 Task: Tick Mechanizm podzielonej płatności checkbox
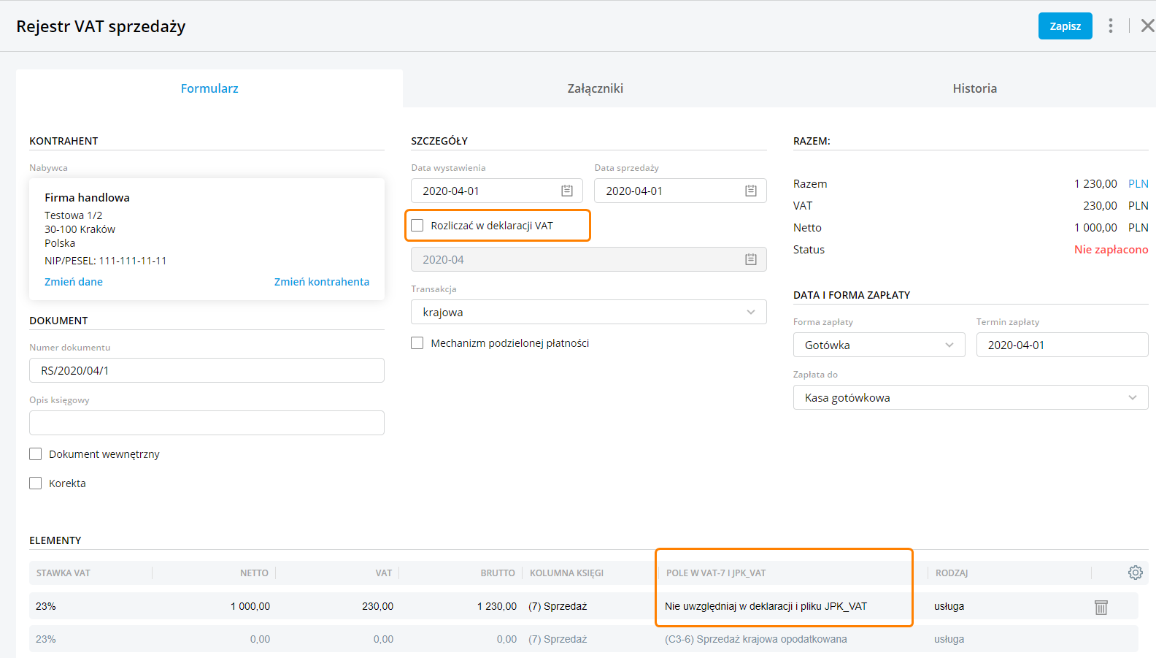point(417,343)
